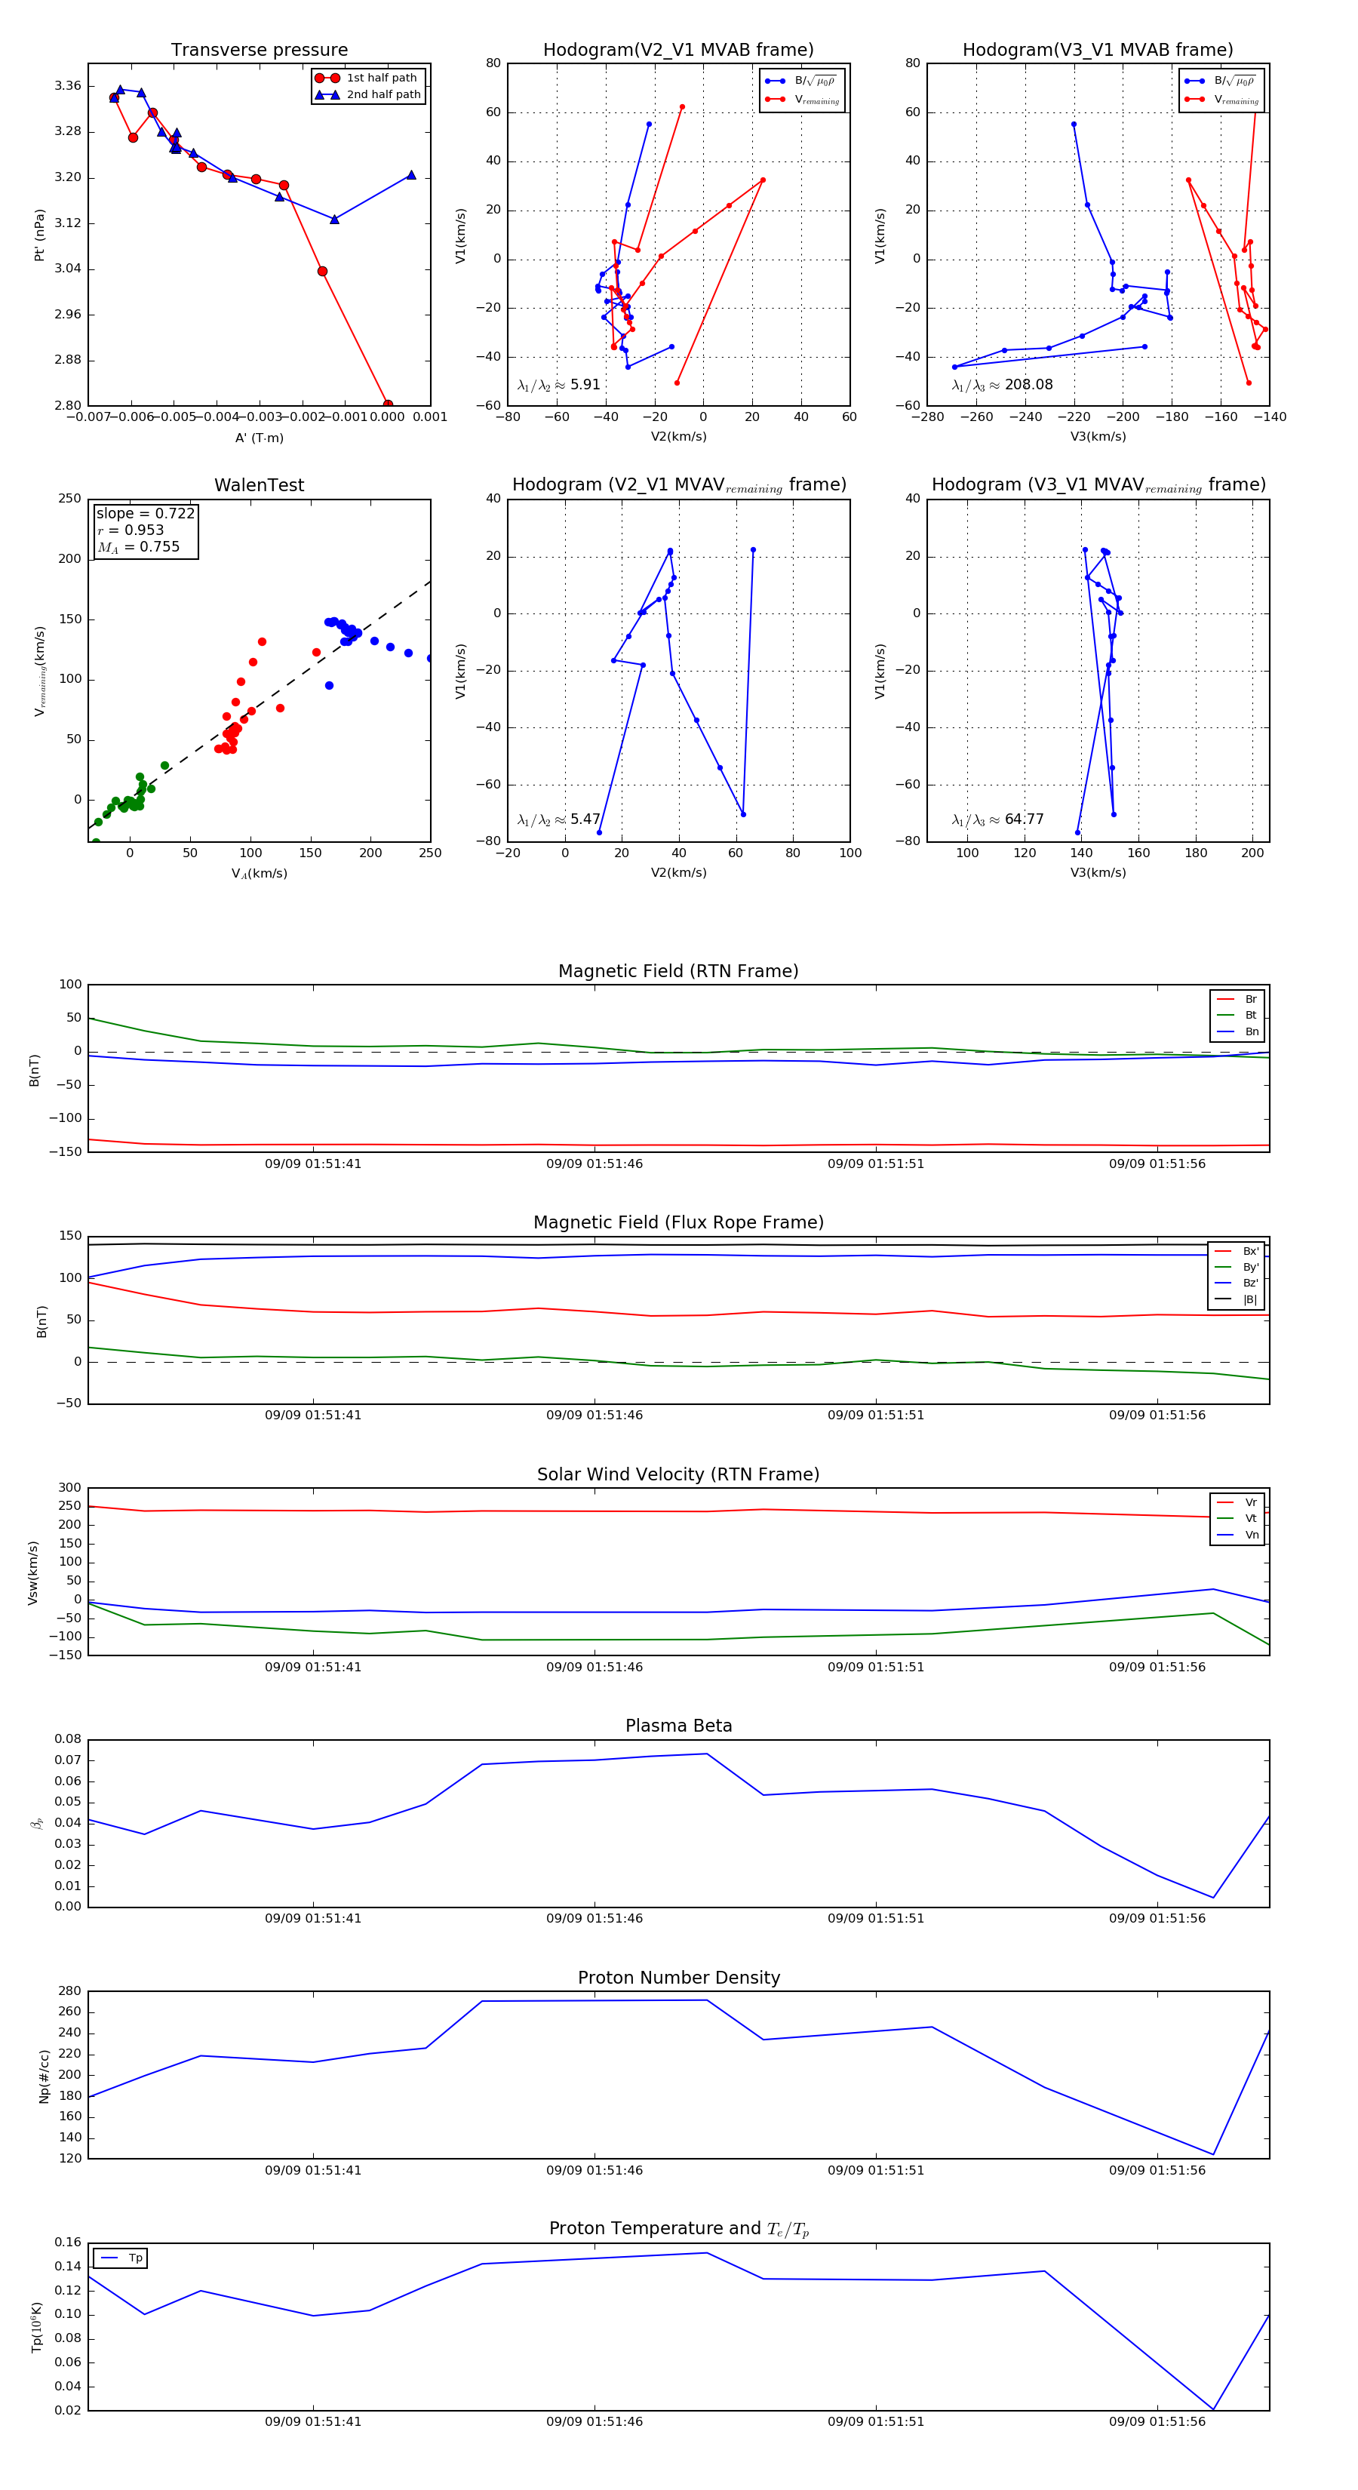This screenshot has height=2490, width=1358.
Task: Click 'Solar Wind Velocity (RTN Frame)' title
Action: [678, 1474]
